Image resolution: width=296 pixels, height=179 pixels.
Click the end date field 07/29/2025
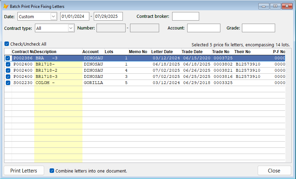point(108,16)
